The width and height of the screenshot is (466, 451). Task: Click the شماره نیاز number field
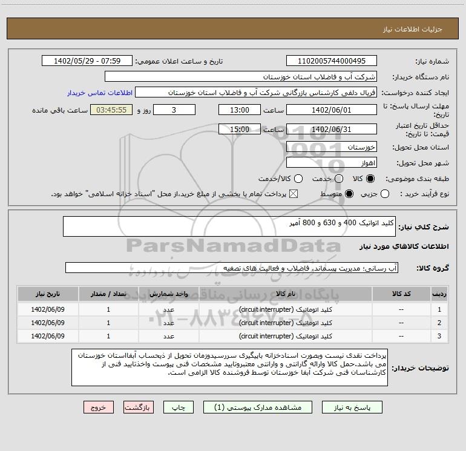coord(332,61)
